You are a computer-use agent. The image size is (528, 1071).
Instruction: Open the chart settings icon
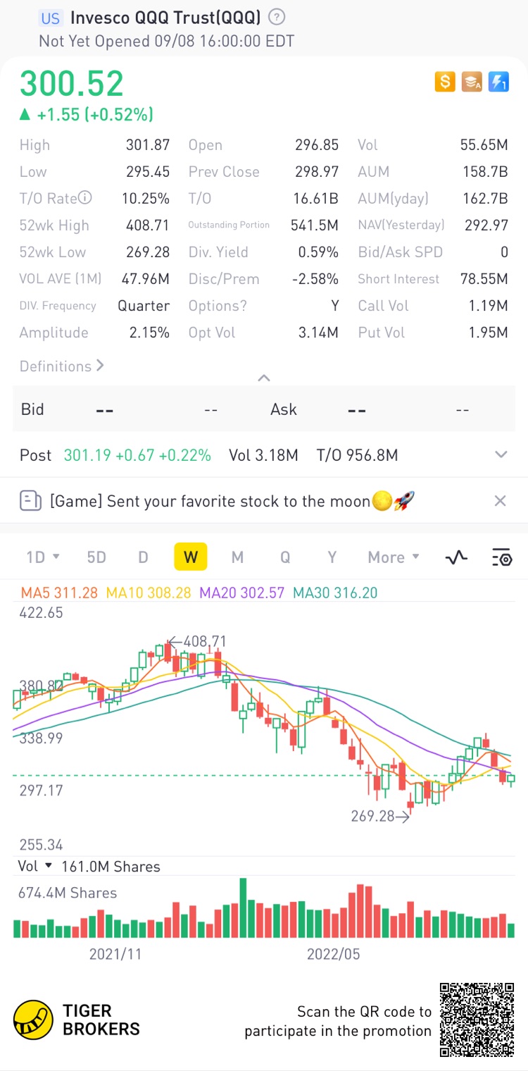tap(501, 557)
